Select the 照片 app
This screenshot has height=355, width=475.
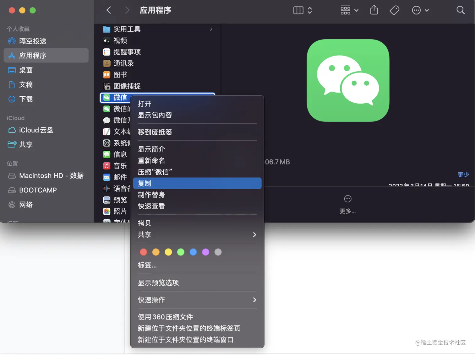click(115, 211)
